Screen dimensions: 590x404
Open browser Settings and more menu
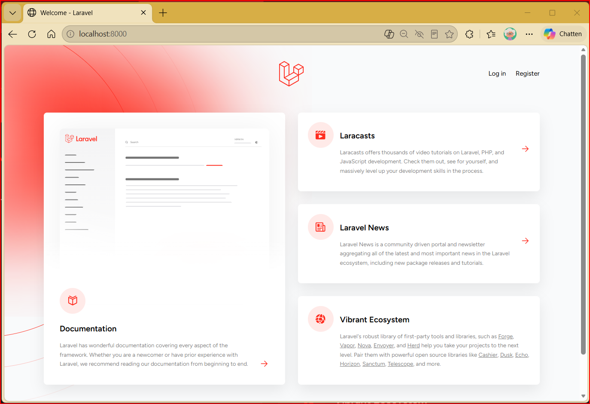click(529, 34)
